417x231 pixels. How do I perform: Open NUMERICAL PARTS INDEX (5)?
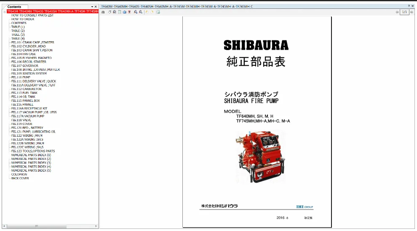pyautogui.click(x=31, y=170)
